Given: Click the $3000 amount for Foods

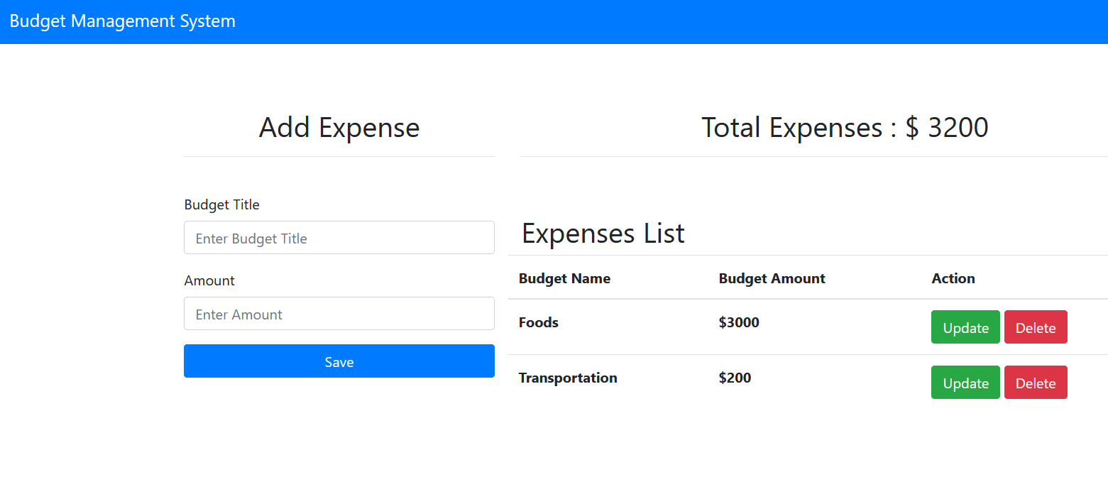Looking at the screenshot, I should click(x=739, y=322).
